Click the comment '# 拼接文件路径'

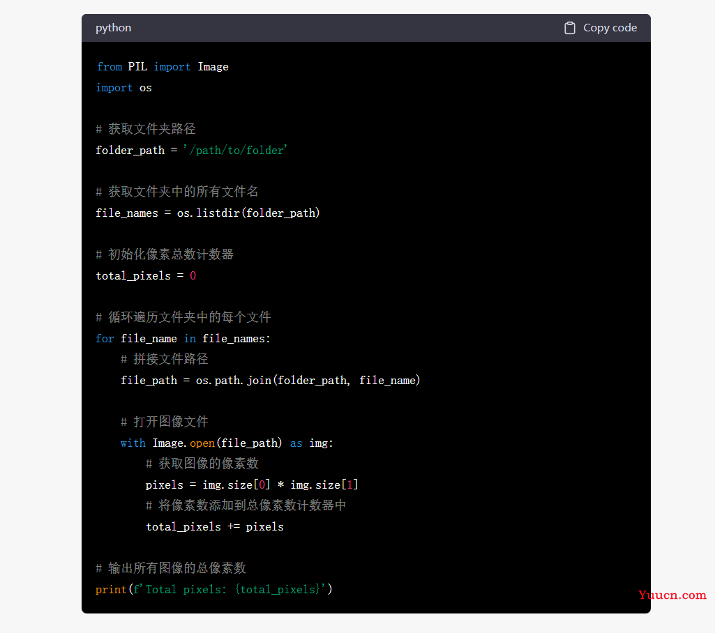coord(165,359)
